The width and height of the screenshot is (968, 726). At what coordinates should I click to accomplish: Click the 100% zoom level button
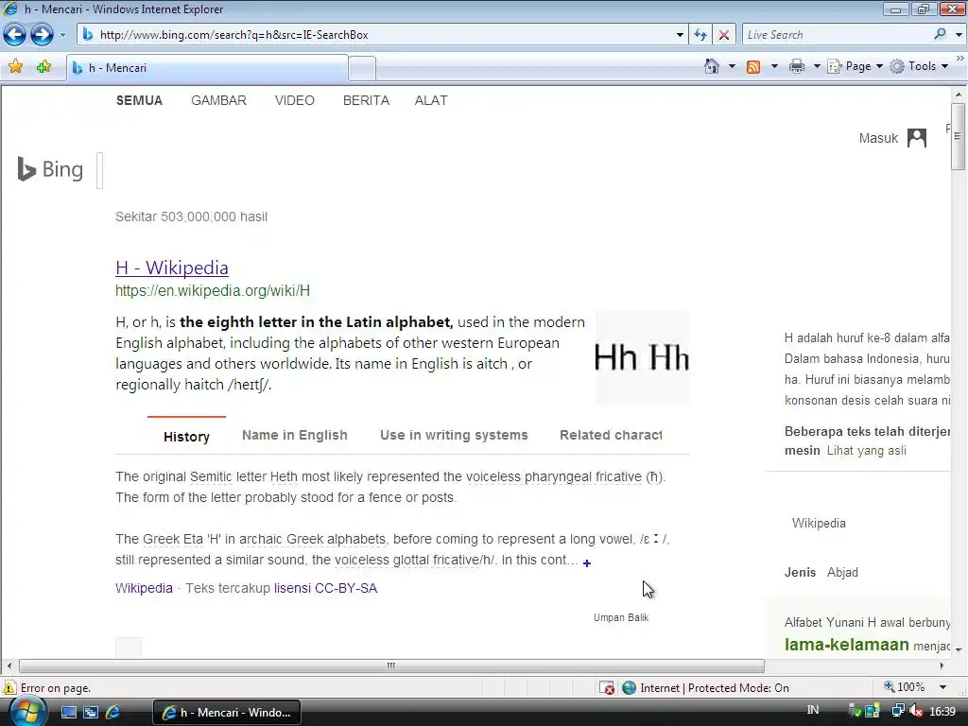tap(904, 687)
